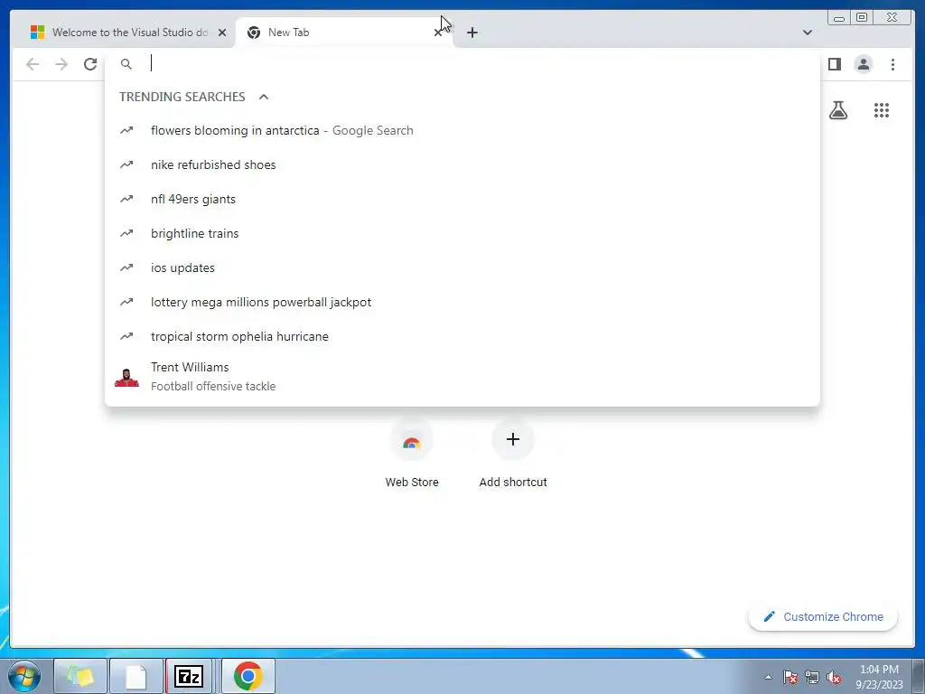Click the browser forward arrow

point(61,64)
